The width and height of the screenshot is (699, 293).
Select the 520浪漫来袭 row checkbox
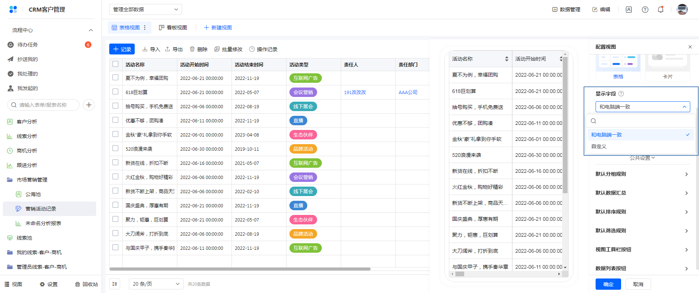[x=115, y=148]
